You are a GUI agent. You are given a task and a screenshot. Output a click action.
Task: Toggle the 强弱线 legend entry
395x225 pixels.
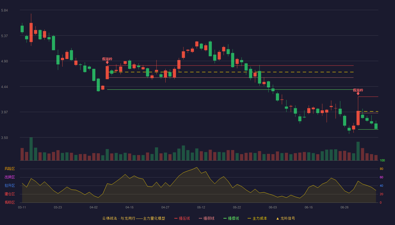207,218
